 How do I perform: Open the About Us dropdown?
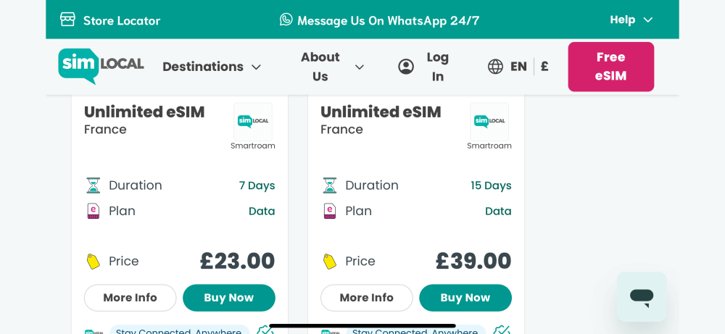tap(333, 67)
